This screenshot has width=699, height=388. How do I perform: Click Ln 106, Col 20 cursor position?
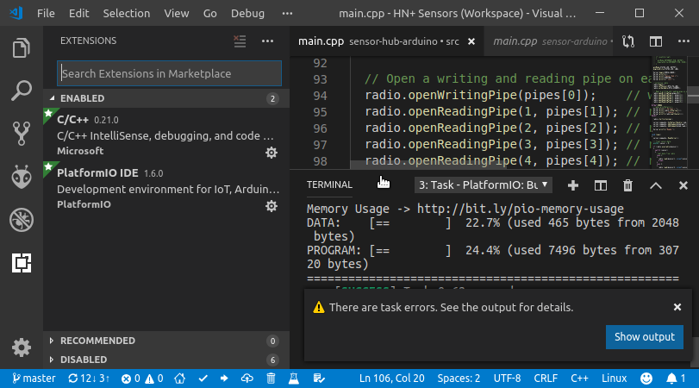392,379
